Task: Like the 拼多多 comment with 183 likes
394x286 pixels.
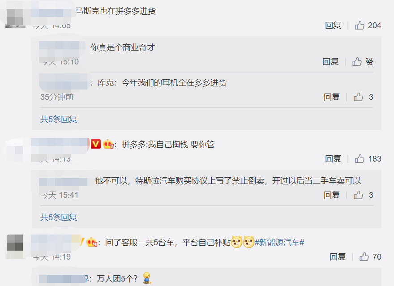Action: (x=360, y=159)
